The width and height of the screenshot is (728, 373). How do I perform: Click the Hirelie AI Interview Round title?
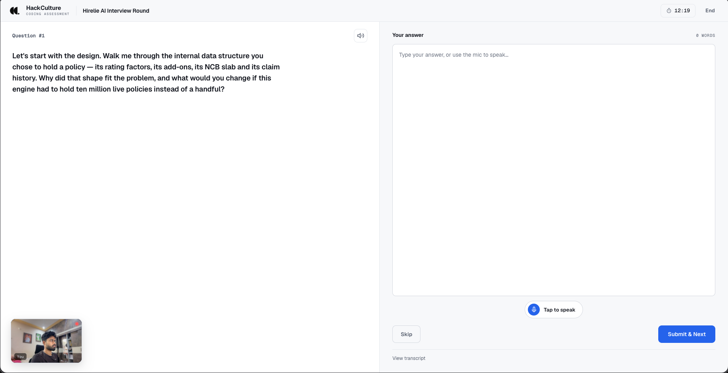116,11
